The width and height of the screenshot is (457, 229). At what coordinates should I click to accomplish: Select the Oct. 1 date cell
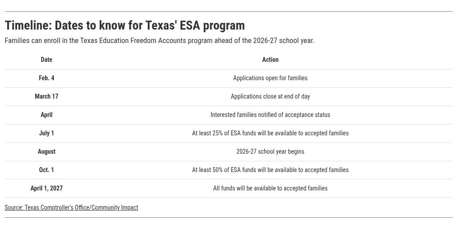[47, 170]
